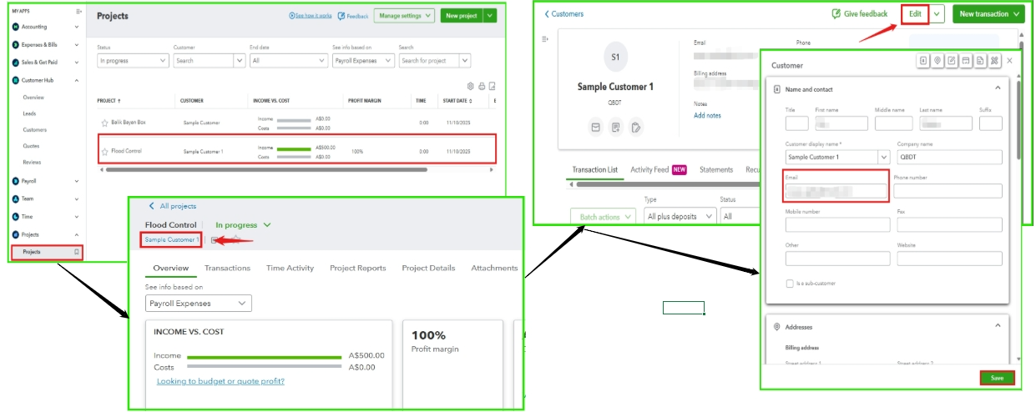Screen dimensions: 1036x412
Task: Expand the Accounting sidebar section
Action: 77,27
